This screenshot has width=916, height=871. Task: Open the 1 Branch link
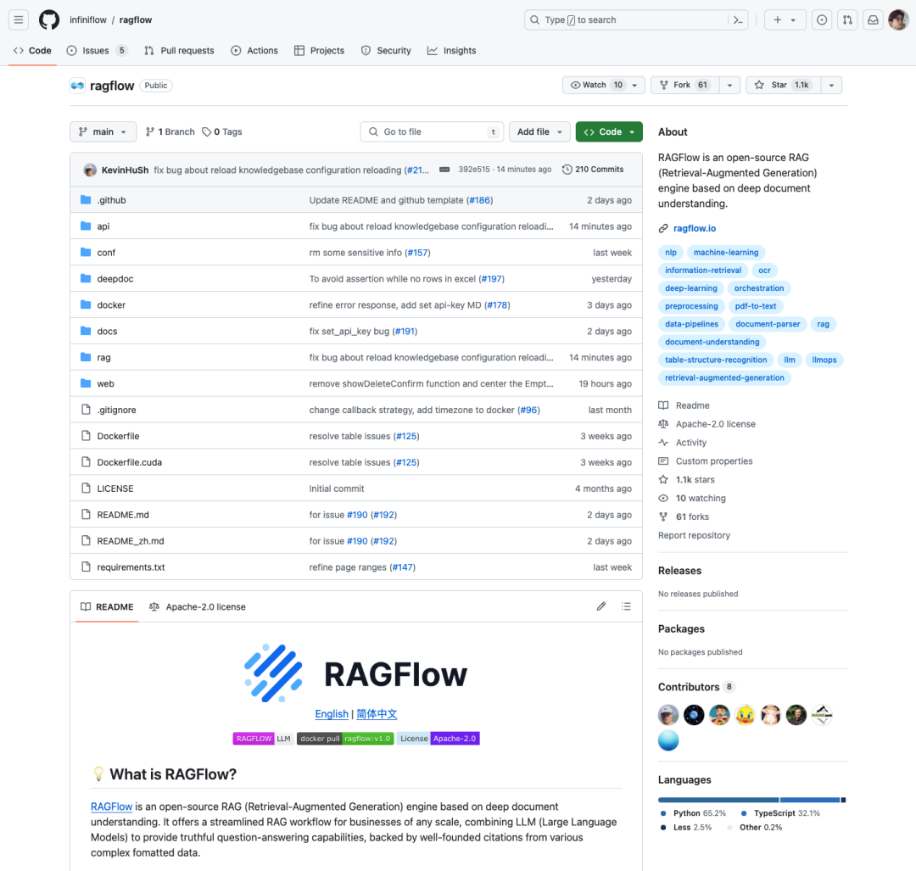[x=170, y=132]
